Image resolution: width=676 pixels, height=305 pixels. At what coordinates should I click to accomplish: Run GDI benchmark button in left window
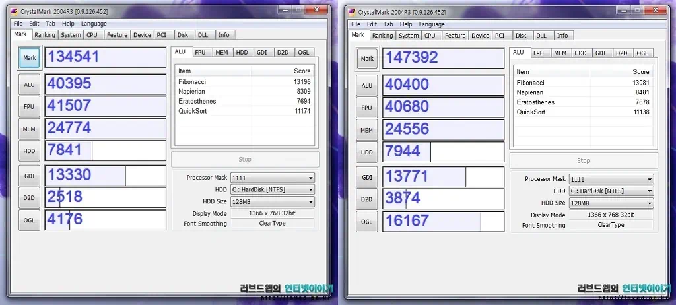point(29,176)
